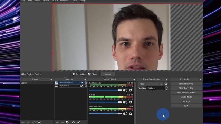221x124 pixels.
Task: Remove the selected scene with minus icon
Action: coord(28,122)
